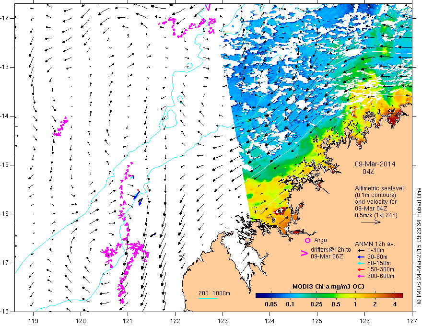The width and height of the screenshot is (422, 326).
Task: Click the '127' longitude axis label
Action: tap(412, 321)
